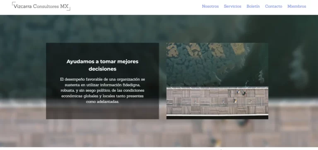
Task: Navigate to the Contacto page
Action: click(273, 6)
